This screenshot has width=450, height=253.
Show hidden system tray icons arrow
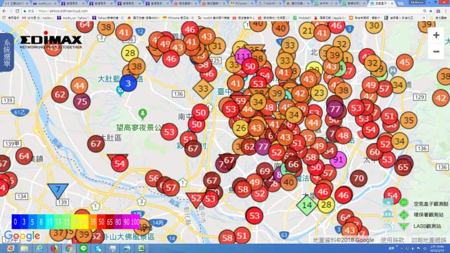(x=401, y=249)
